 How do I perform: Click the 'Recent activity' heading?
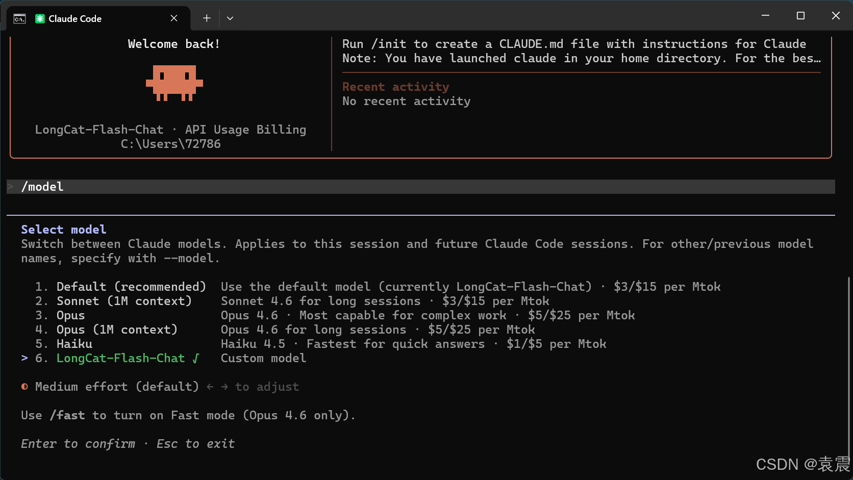coord(396,87)
